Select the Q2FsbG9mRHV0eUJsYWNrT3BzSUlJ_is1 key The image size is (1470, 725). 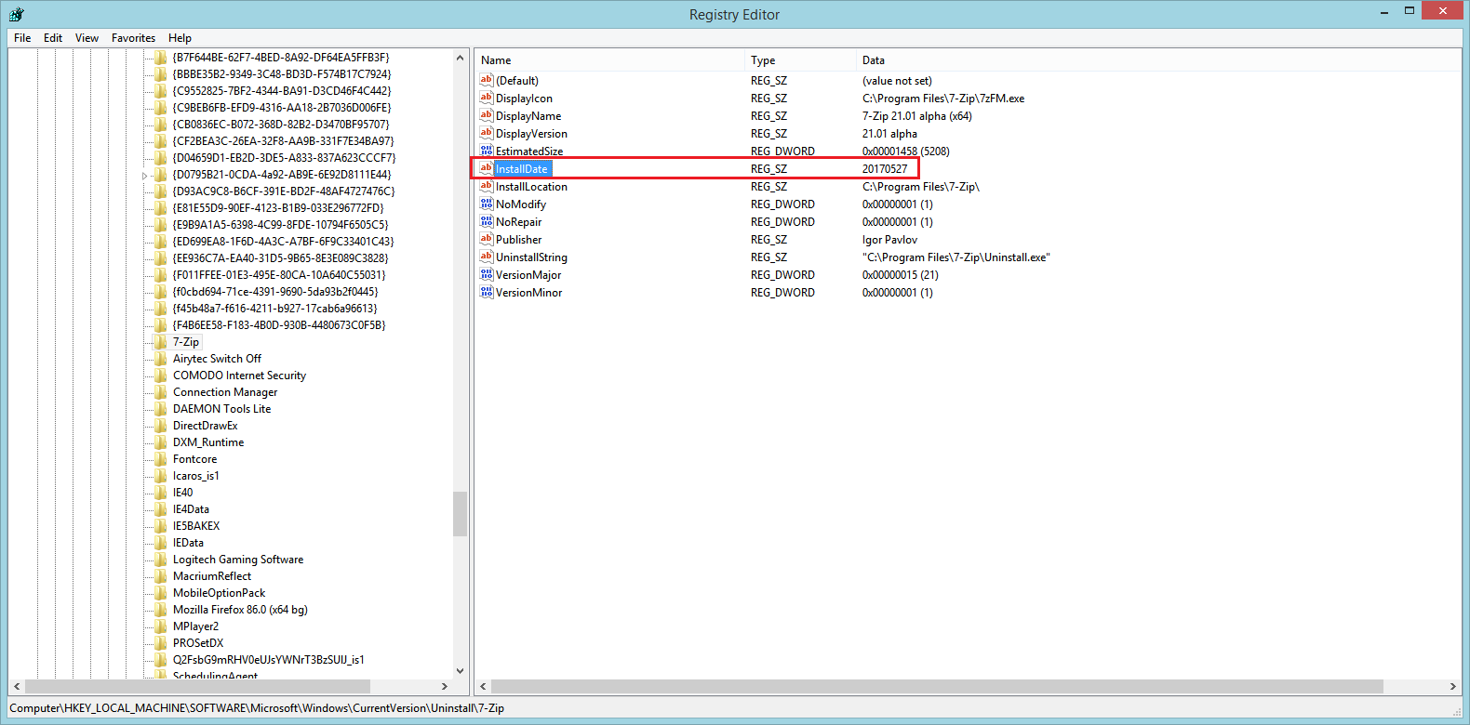(x=269, y=660)
